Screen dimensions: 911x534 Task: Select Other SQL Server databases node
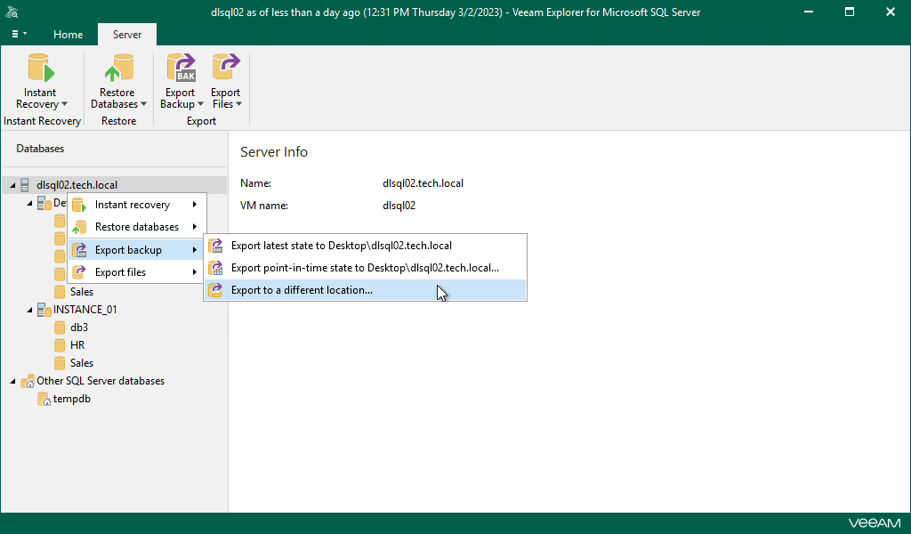101,381
